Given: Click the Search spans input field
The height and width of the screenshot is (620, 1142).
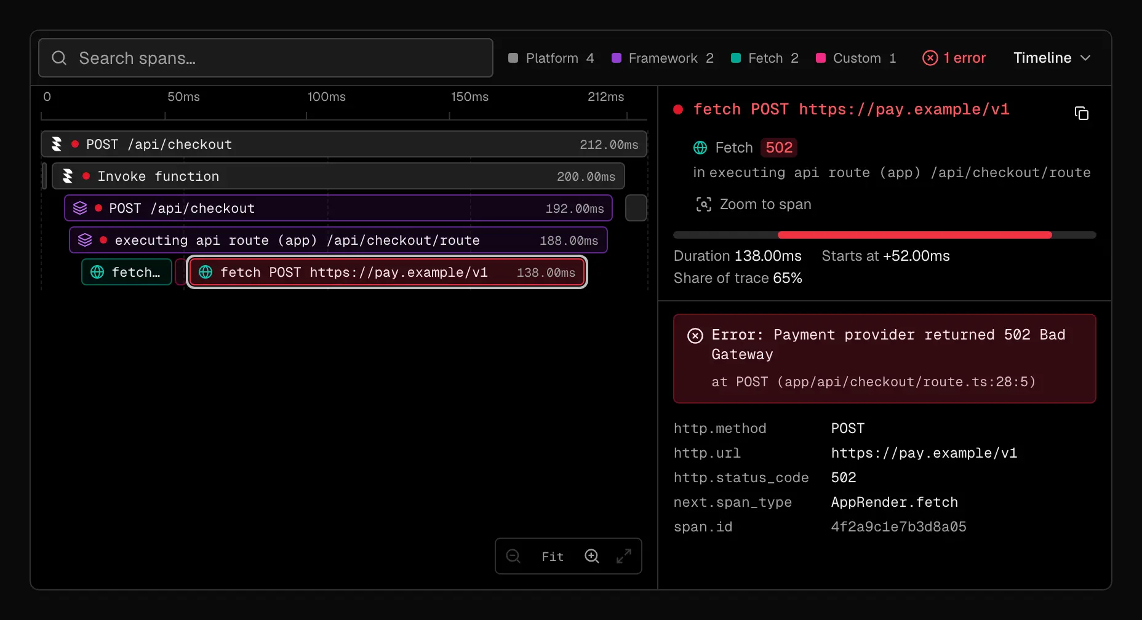Looking at the screenshot, I should click(x=266, y=58).
